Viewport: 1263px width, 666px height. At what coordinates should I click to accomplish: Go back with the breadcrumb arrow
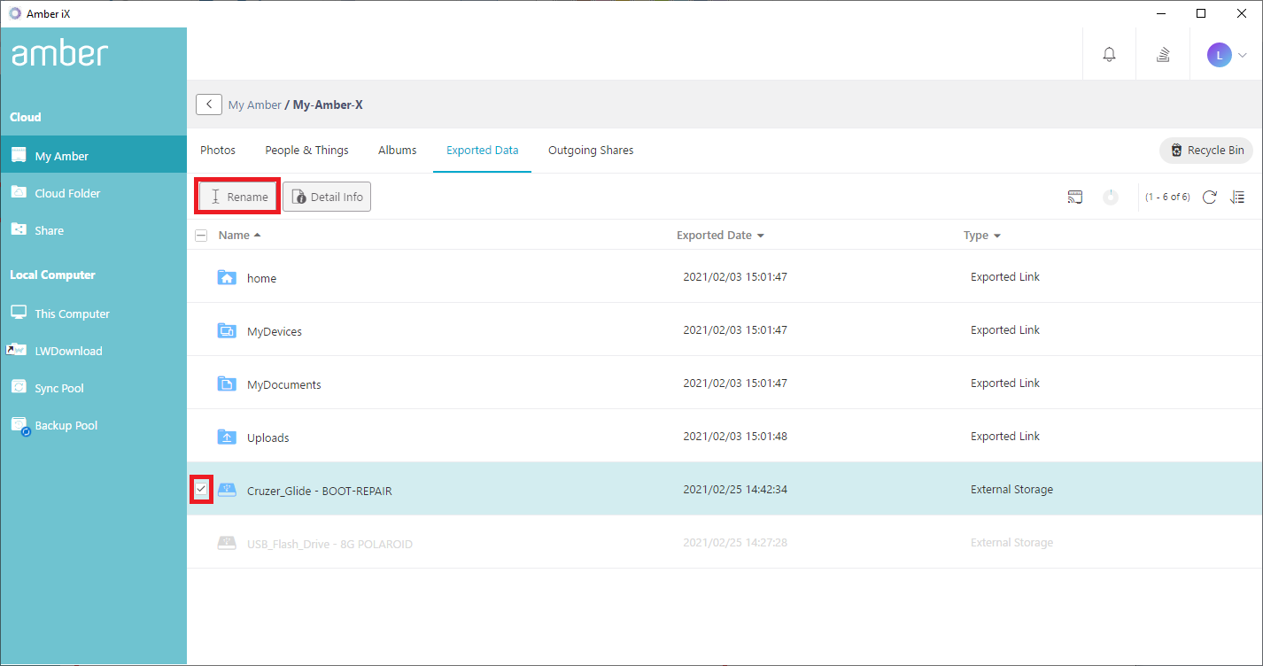pos(209,105)
